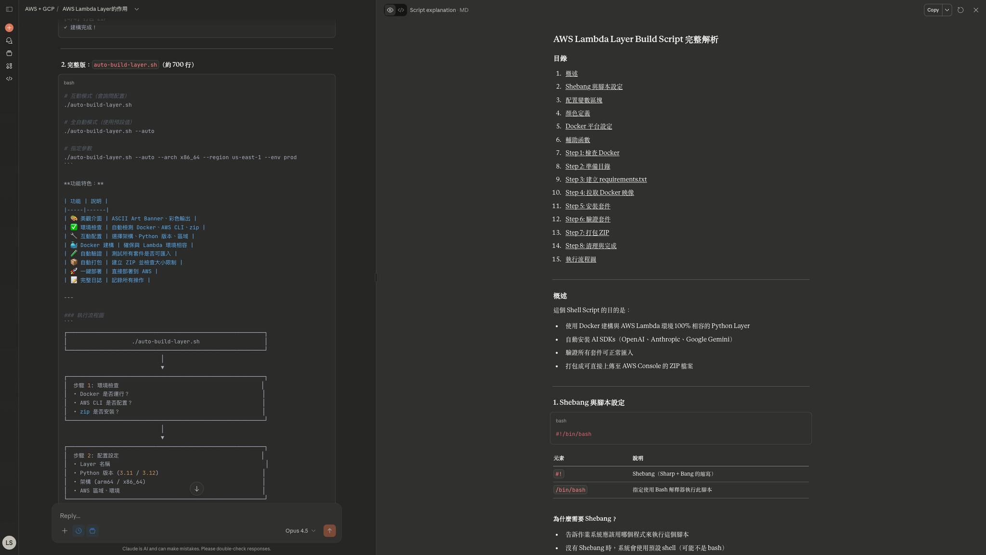Screen dimensions: 986x555
Task: Click into the Reply message input field
Action: [196, 515]
